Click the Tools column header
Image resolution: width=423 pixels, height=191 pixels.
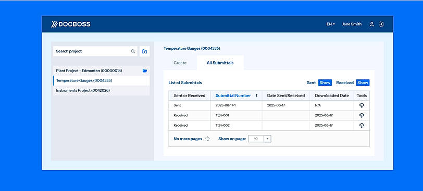(x=362, y=95)
